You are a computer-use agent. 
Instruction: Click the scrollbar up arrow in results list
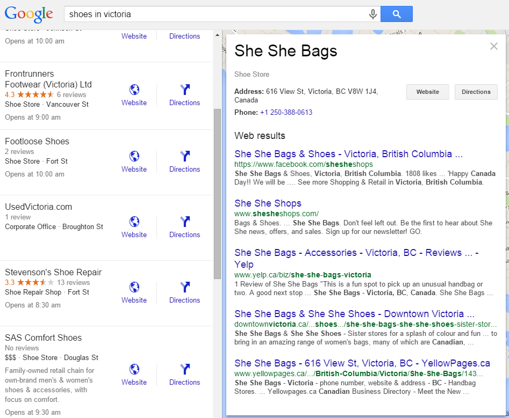click(x=217, y=35)
